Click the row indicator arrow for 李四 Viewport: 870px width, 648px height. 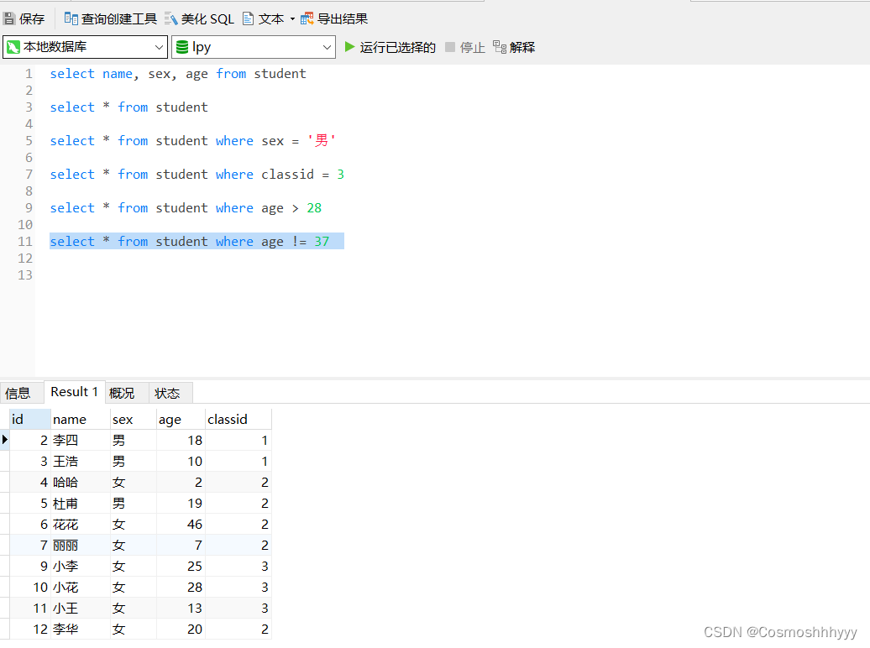[x=4, y=440]
